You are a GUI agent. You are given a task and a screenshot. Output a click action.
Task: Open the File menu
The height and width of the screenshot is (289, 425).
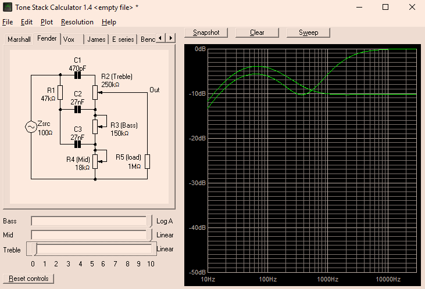(8, 22)
